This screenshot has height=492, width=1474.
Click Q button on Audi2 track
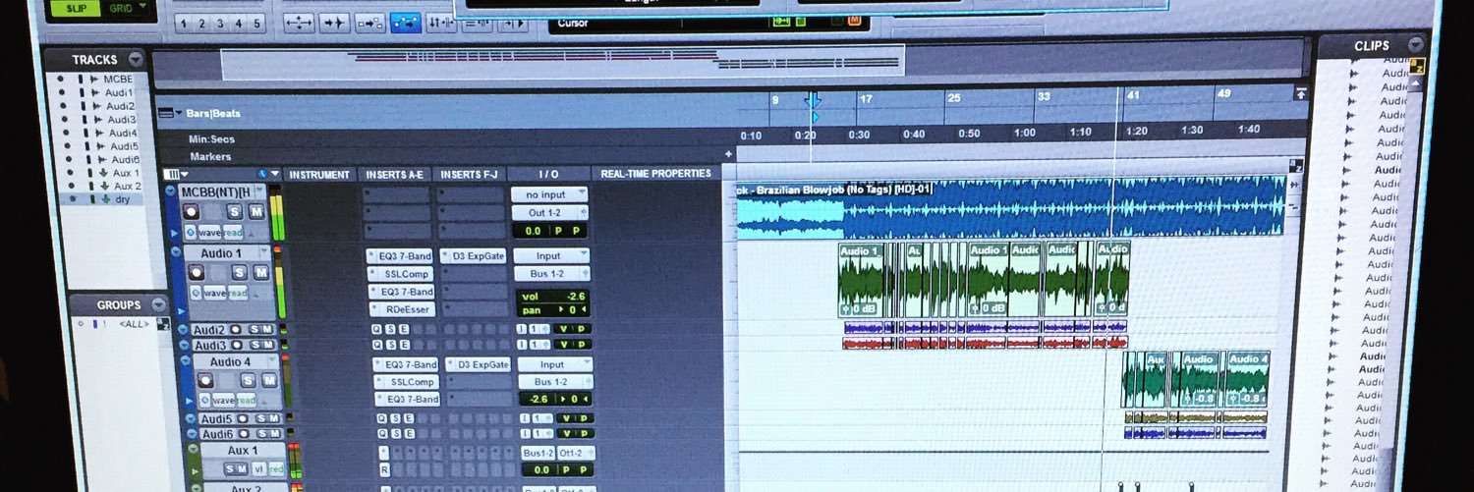click(x=377, y=329)
